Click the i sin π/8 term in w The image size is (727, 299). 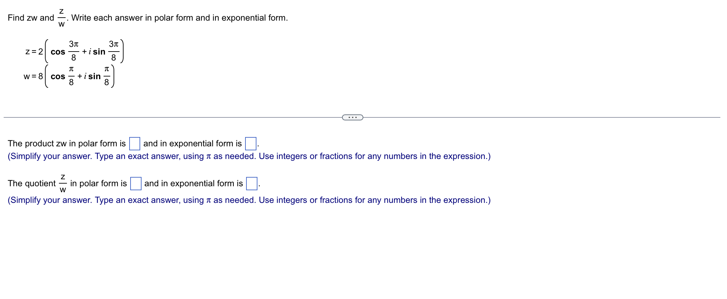(98, 77)
